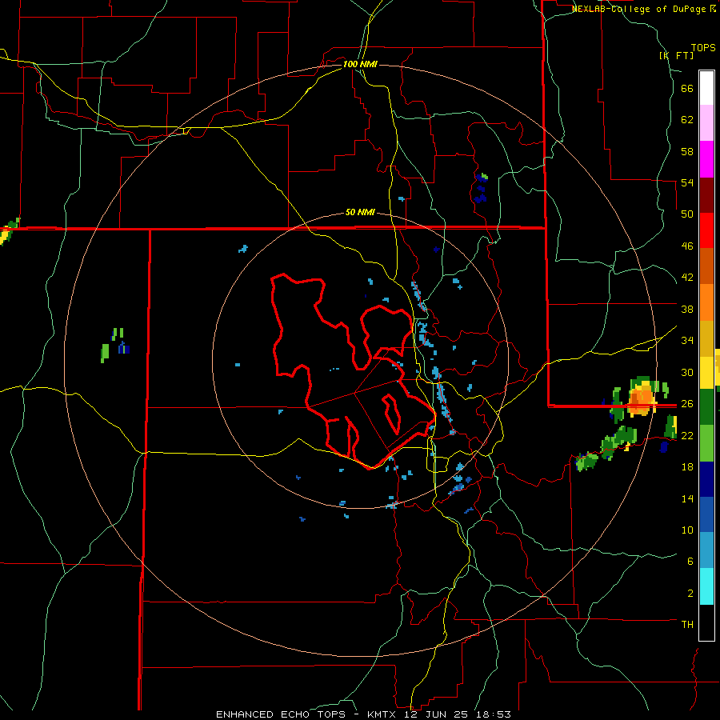
Task: Pick the gold swatch on the color scale
Action: 706,338
